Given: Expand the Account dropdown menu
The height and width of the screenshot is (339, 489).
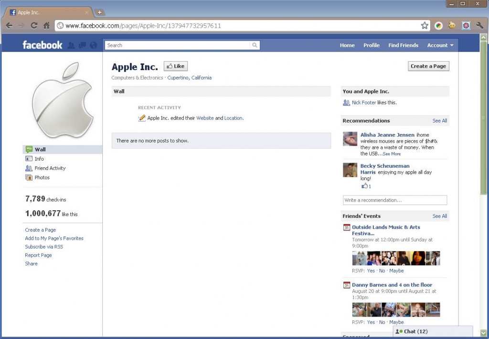Looking at the screenshot, I should 440,45.
